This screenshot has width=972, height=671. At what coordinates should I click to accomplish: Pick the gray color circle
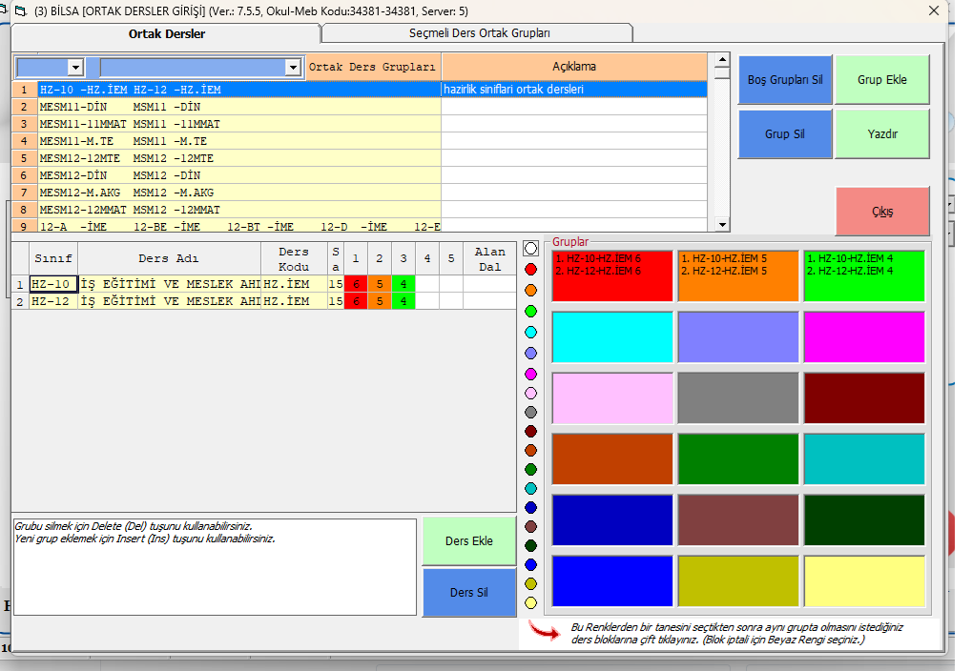click(x=531, y=413)
